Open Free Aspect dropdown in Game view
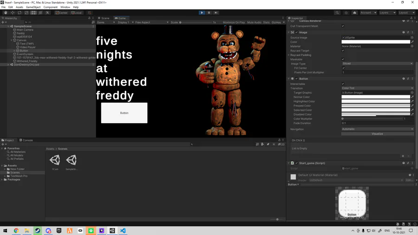418x235 pixels. 152,22
